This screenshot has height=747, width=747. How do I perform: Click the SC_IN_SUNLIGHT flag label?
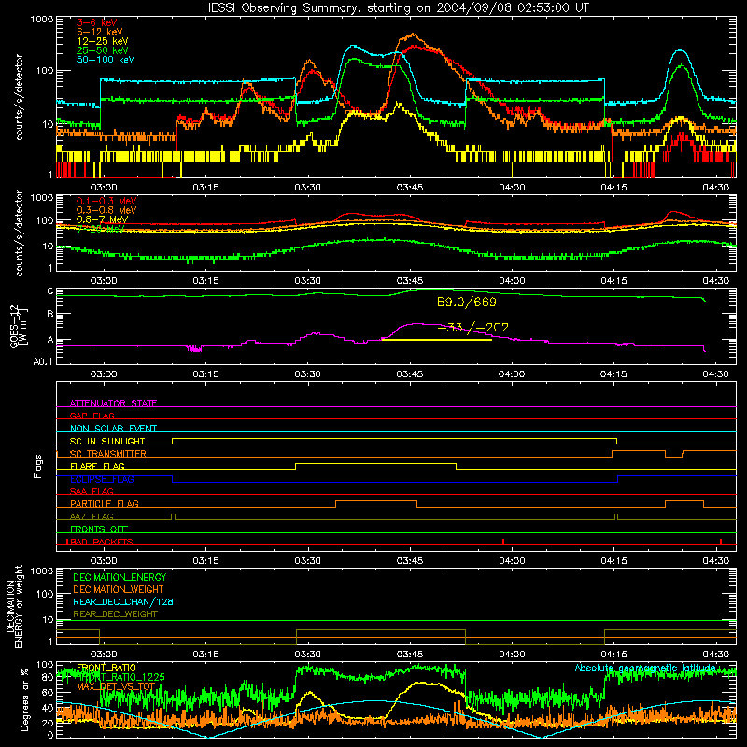[107, 441]
